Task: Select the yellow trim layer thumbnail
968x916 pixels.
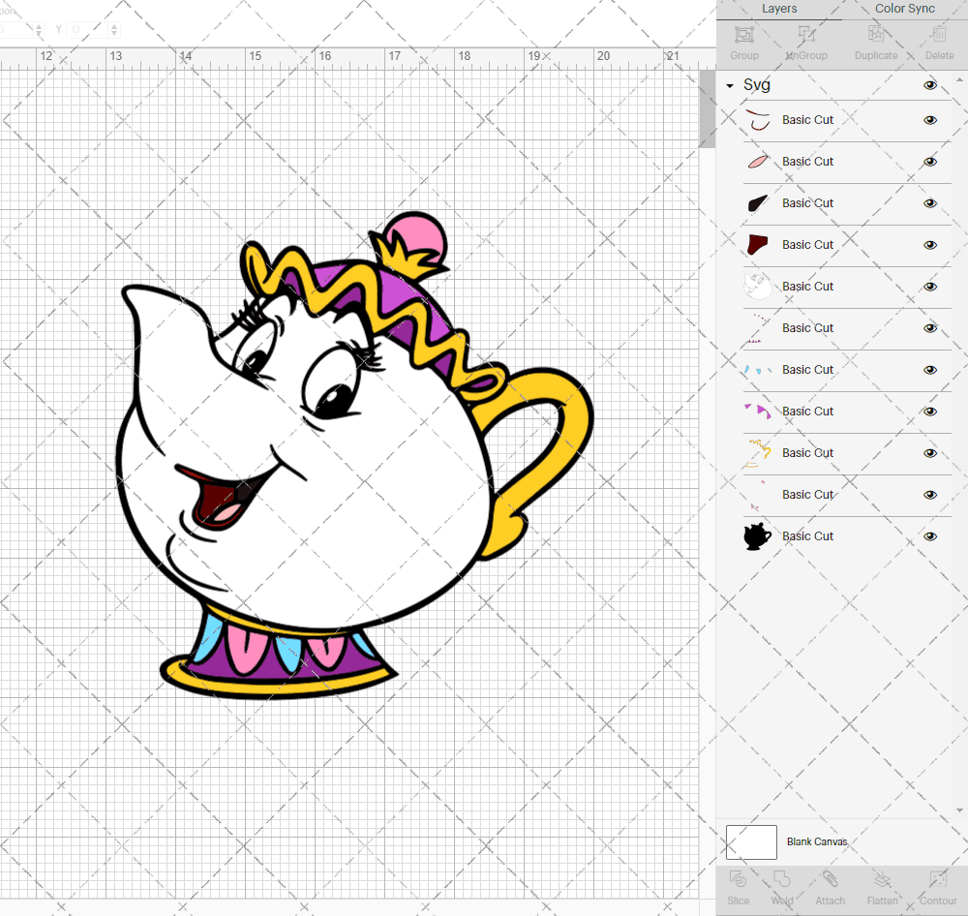Action: (x=758, y=453)
